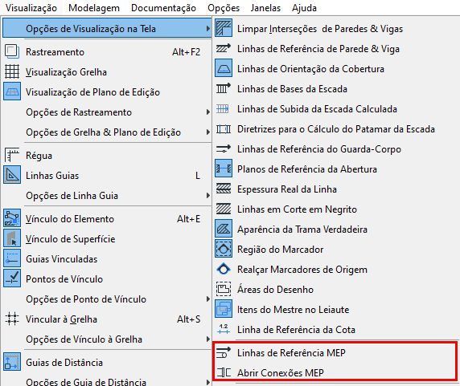Click Linhas em Corte em Negrito icon
Viewport: 460px width, 386px height.
[224, 209]
